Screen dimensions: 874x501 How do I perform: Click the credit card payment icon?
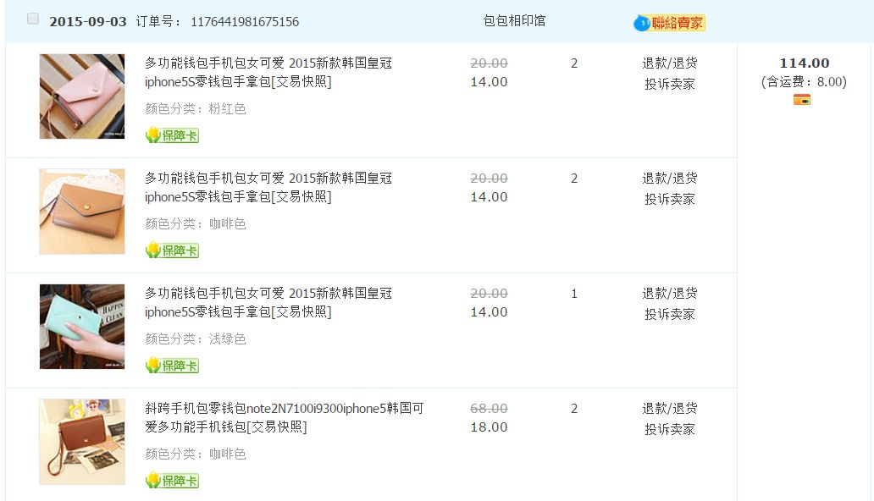point(801,100)
